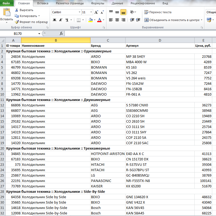Switch to the Вид tab

[x=165, y=3]
